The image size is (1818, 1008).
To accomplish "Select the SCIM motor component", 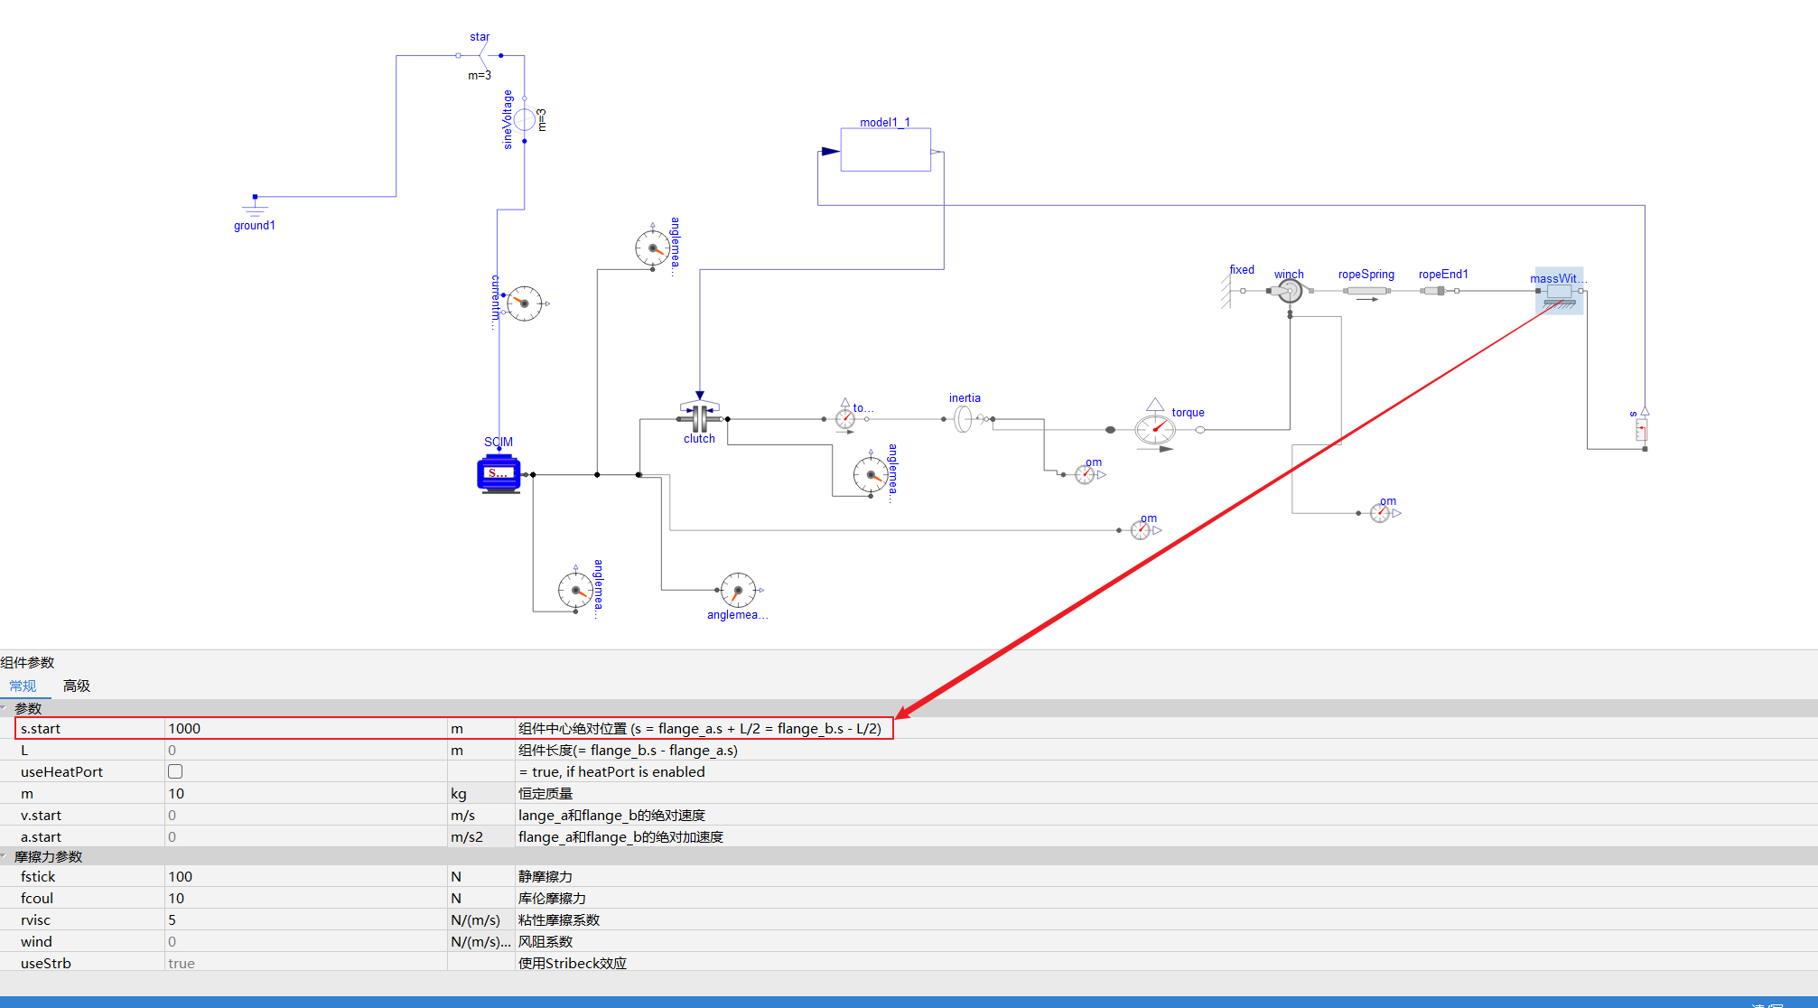I will 499,473.
